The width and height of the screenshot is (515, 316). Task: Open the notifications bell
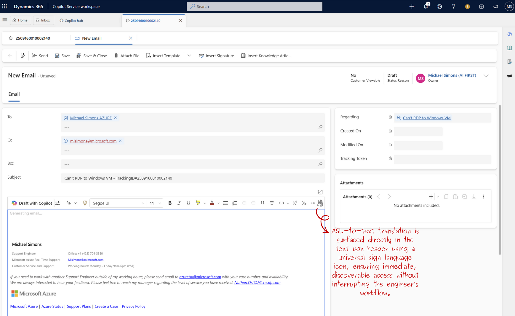tap(426, 6)
